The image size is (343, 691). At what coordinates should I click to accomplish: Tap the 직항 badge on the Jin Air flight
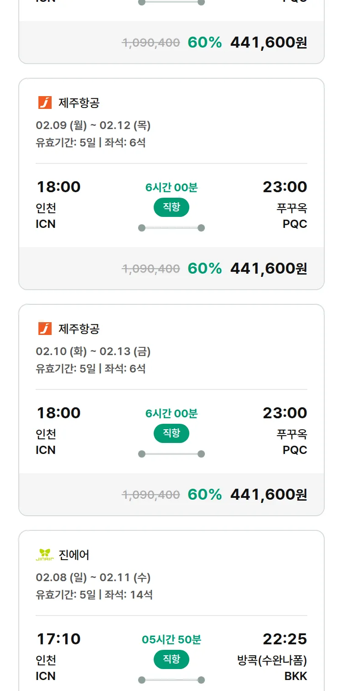coord(171,659)
